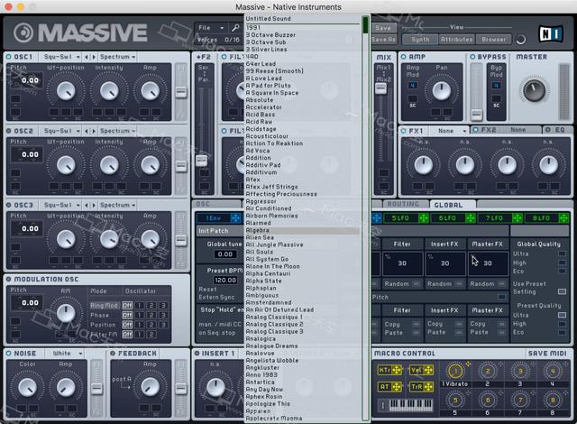
Task: Open OSC1 Squ-SwI wavetable dropdown
Action: point(61,57)
